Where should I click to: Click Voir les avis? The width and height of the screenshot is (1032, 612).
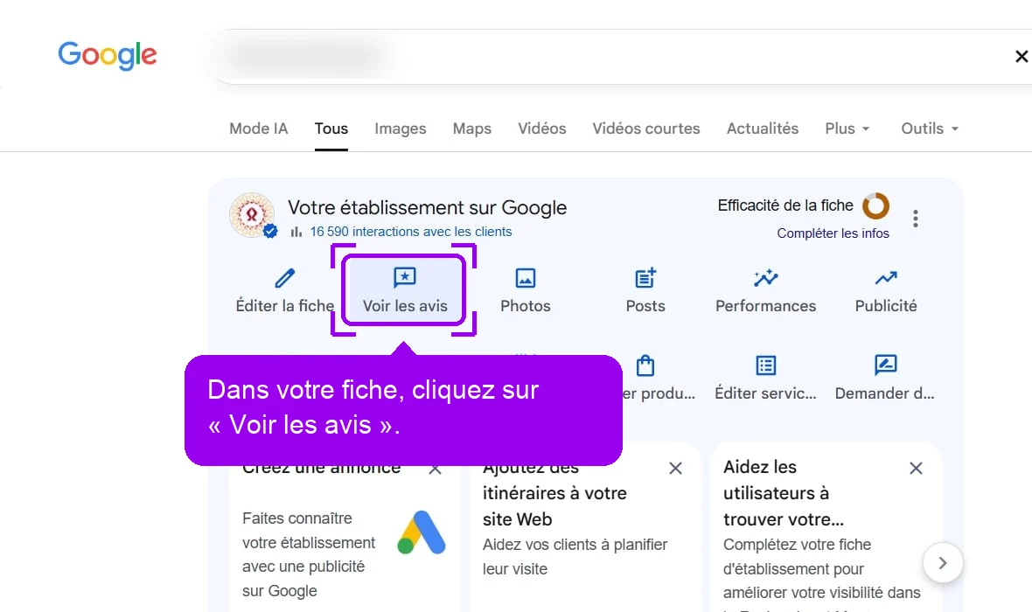click(404, 290)
